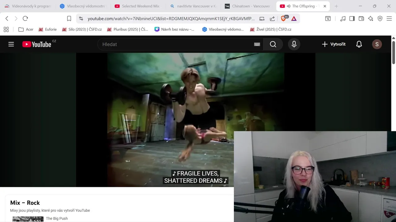
Task: Share this page via the share icon
Action: pos(272,18)
